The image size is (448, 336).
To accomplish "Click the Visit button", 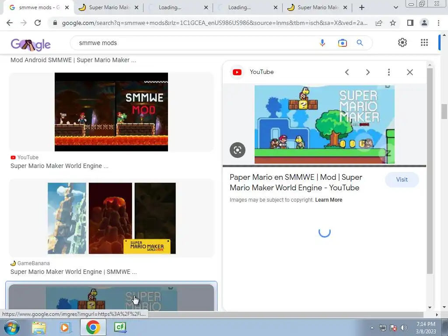I will pyautogui.click(x=402, y=180).
